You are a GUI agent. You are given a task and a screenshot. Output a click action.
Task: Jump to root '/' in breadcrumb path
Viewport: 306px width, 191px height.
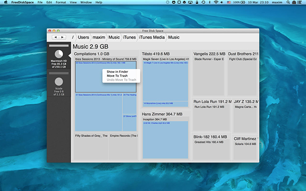click(x=73, y=37)
